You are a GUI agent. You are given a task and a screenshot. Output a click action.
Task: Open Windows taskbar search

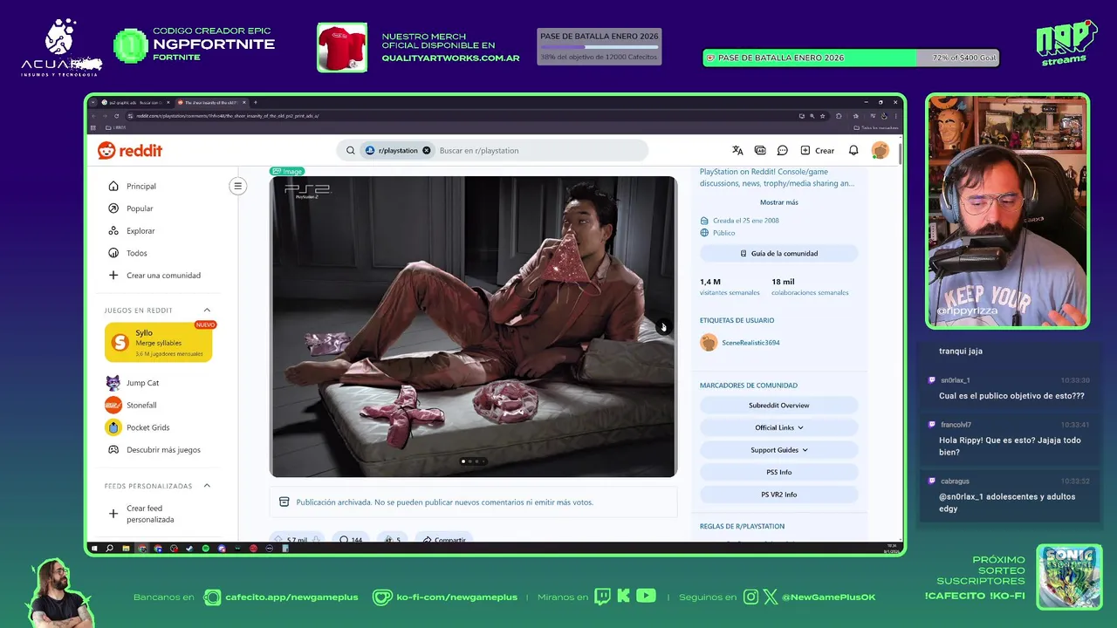[109, 549]
